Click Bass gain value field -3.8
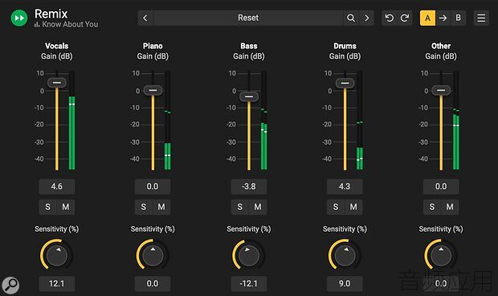 249,187
